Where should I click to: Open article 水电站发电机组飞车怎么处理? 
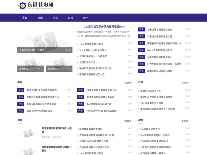pos(101,111)
